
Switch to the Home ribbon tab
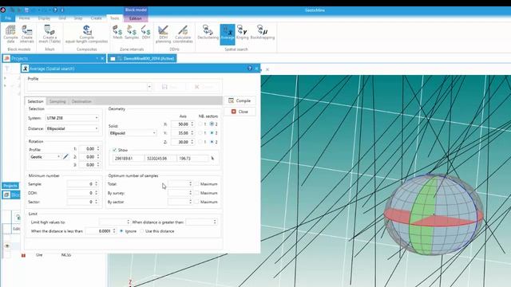pyautogui.click(x=25, y=18)
